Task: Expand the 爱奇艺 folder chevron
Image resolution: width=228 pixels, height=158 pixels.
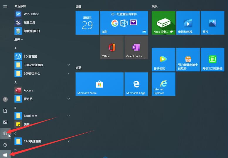Action: pyautogui.click(x=68, y=99)
